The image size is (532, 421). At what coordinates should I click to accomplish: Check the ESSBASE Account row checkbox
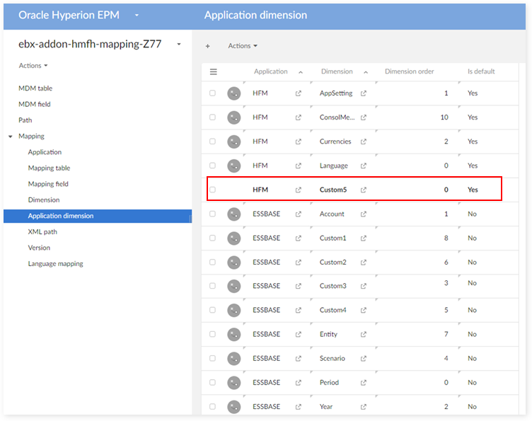(212, 214)
